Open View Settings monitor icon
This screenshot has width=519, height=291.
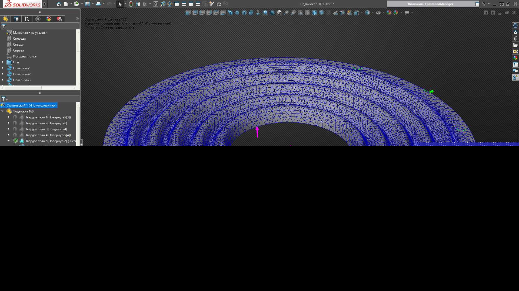point(407,13)
